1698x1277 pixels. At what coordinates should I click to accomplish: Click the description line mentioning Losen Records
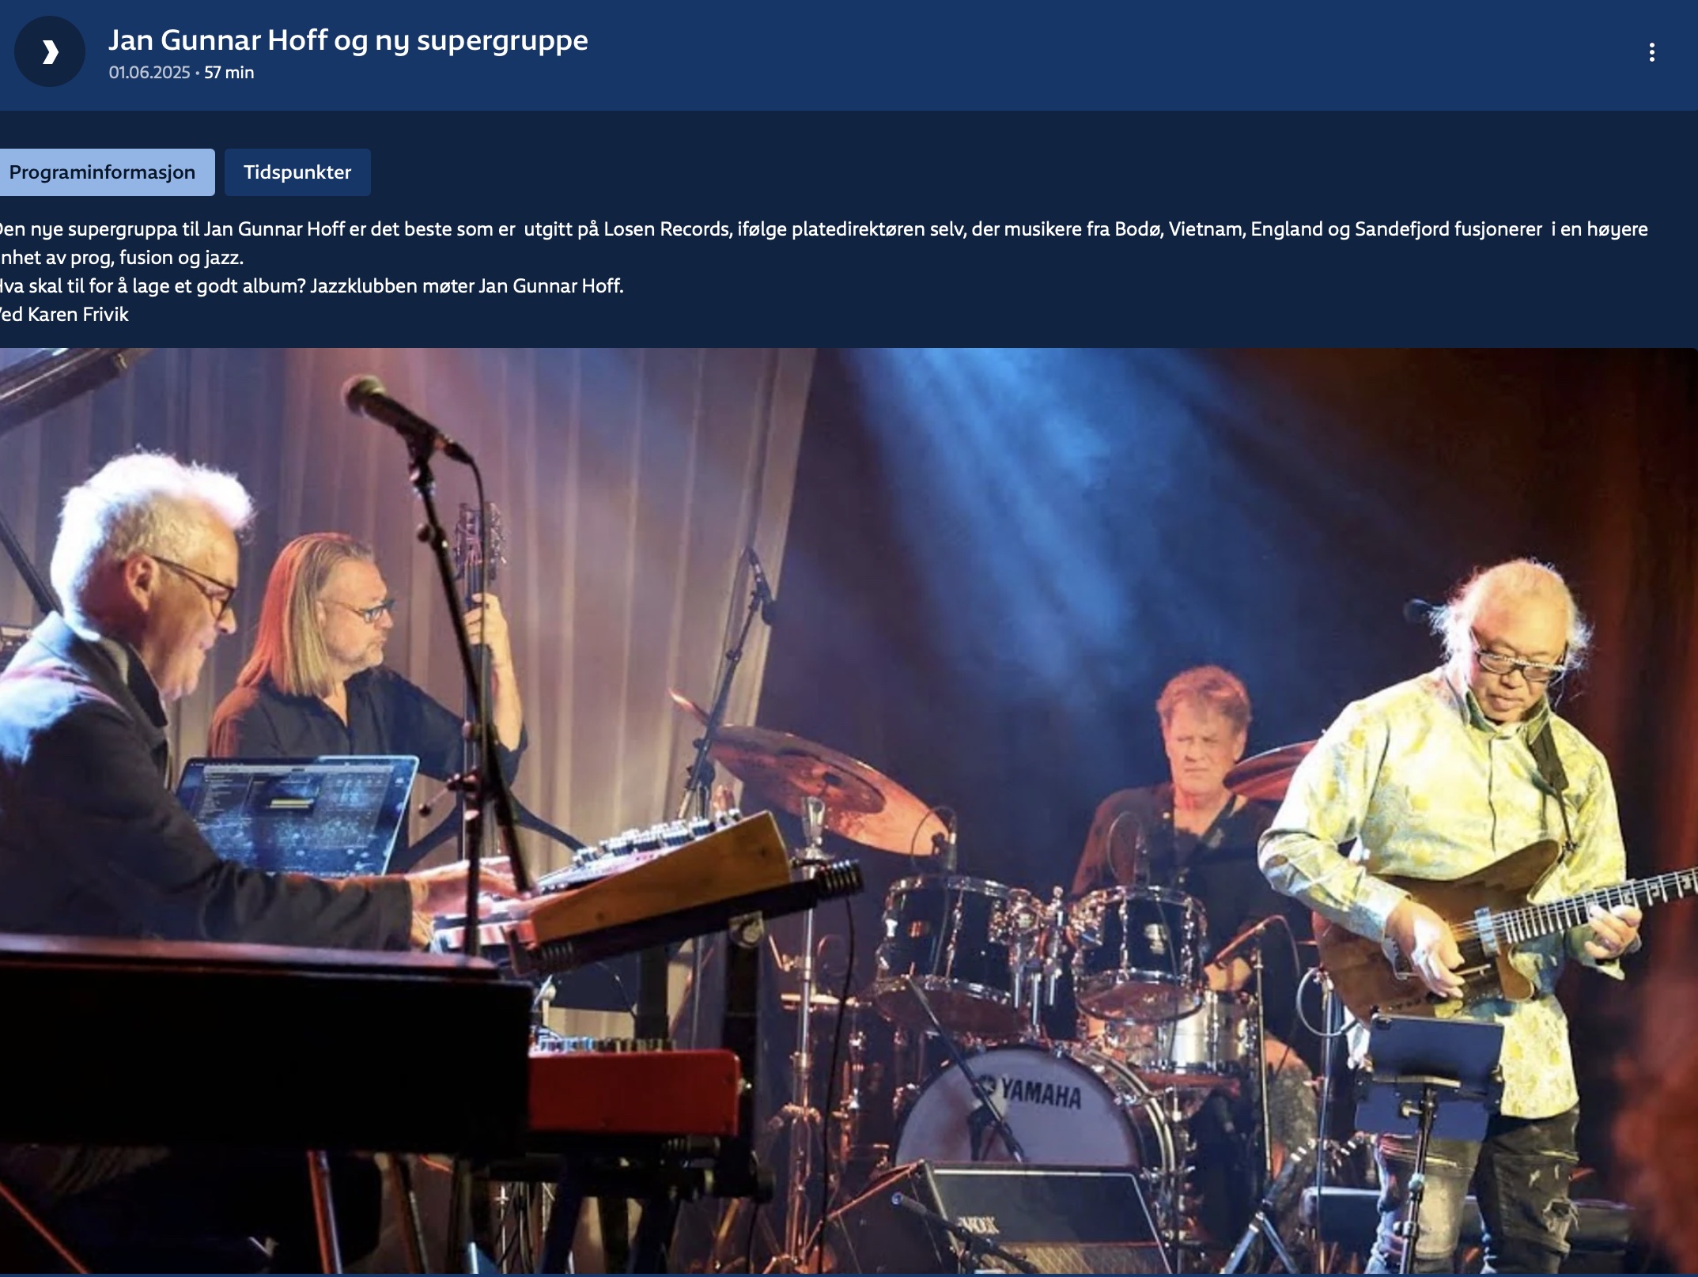pyautogui.click(x=823, y=229)
